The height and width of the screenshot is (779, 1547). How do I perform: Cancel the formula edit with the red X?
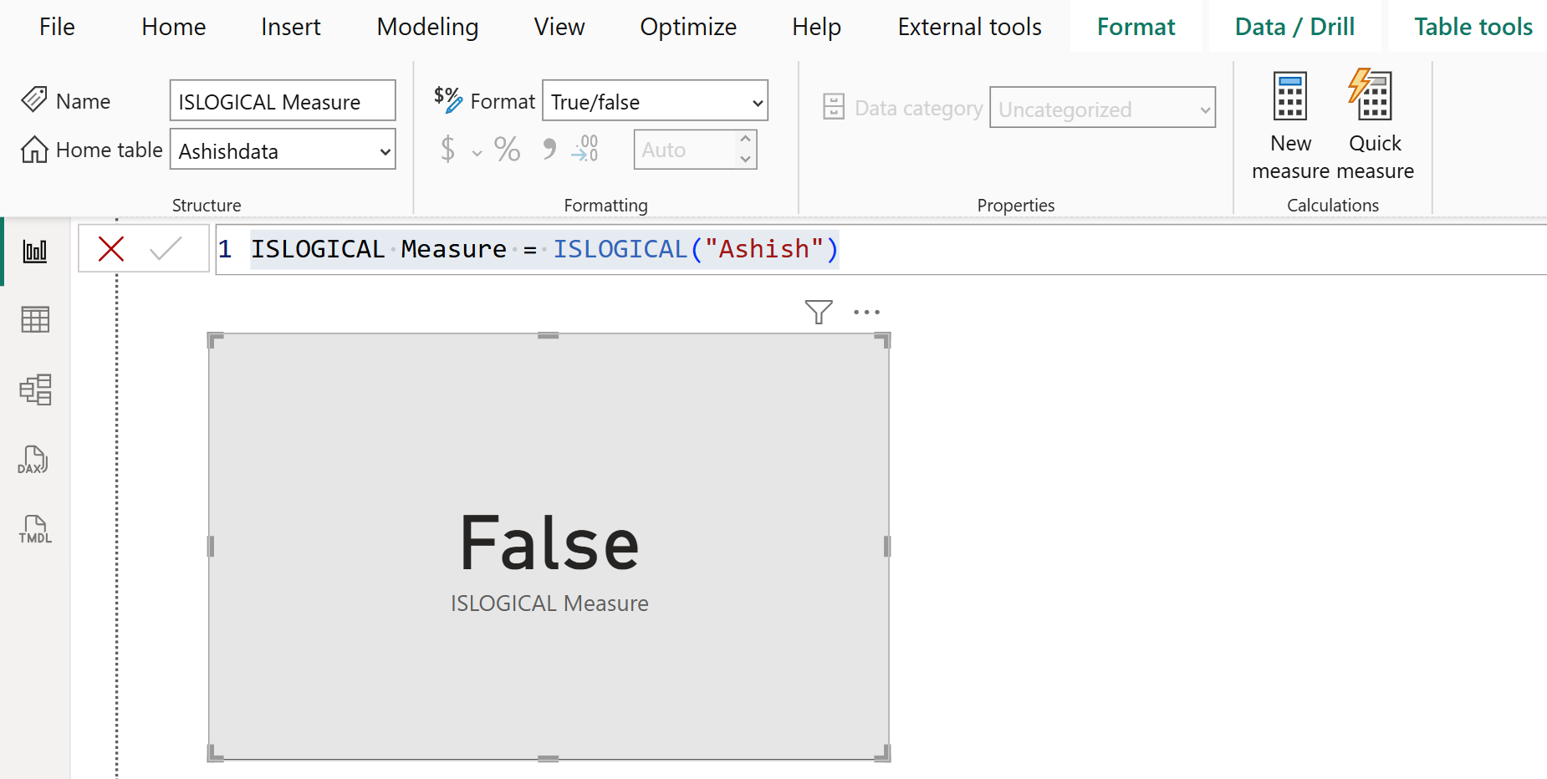tap(110, 248)
